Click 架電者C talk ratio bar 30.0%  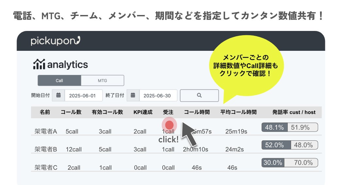click(x=273, y=163)
